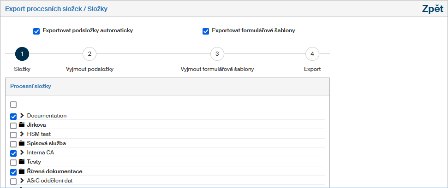This screenshot has width=448, height=188.
Task: Disable Exportovat formulářové šablony checkbox
Action: click(x=206, y=31)
